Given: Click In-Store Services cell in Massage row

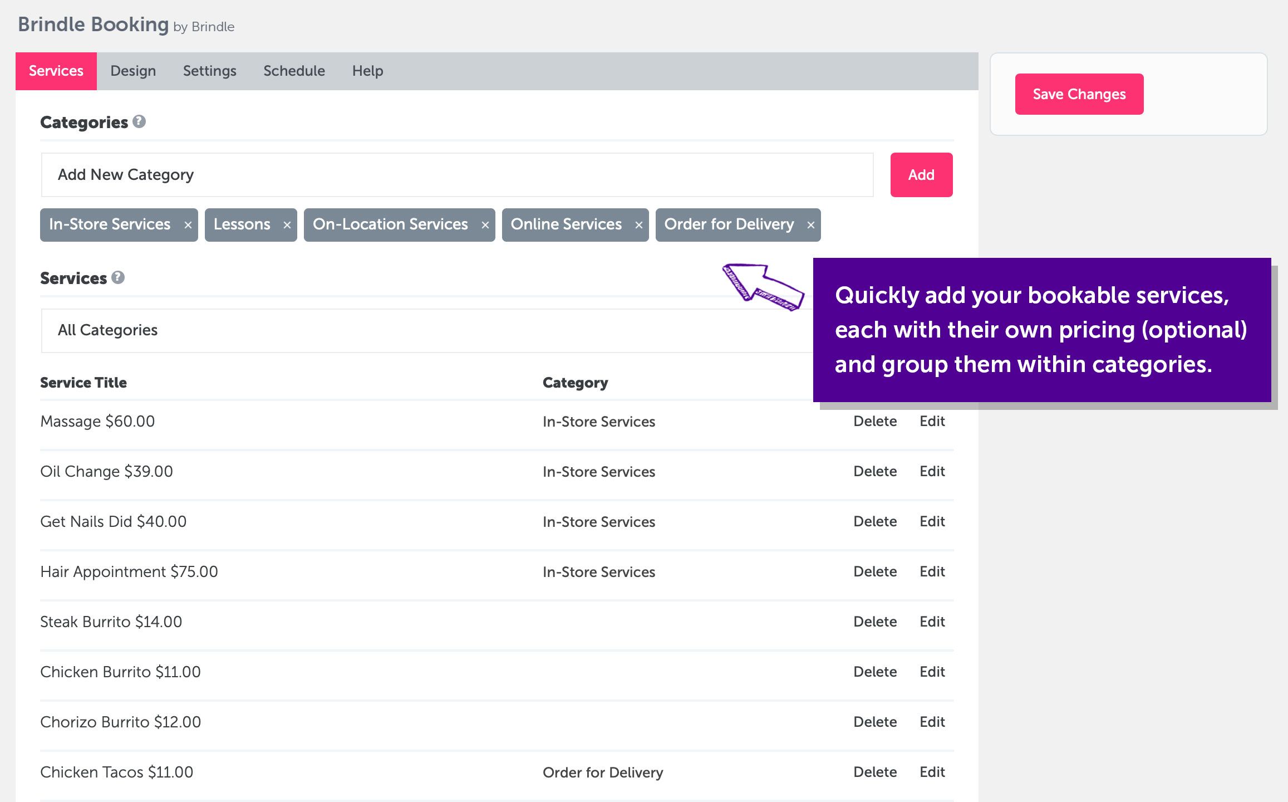Looking at the screenshot, I should 599,422.
